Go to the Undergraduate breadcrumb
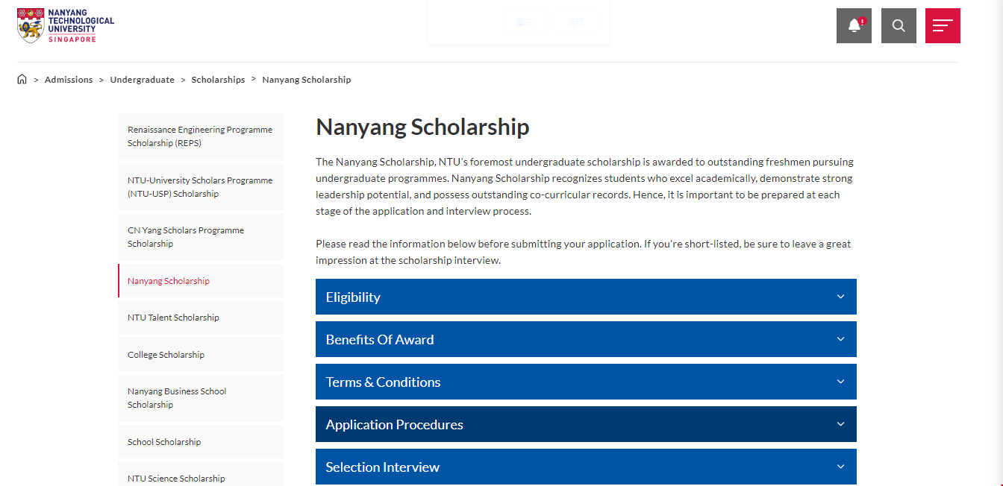 [x=142, y=80]
